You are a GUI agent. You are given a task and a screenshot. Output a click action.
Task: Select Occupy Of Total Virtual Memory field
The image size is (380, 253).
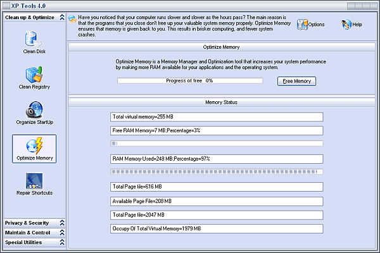[x=217, y=228]
